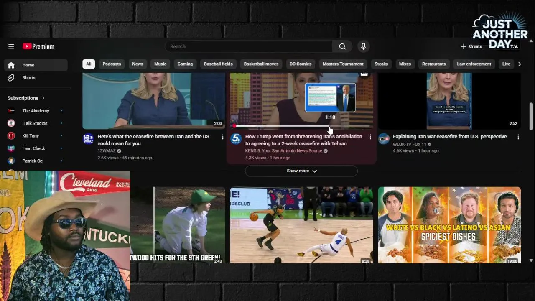Viewport: 535px width, 301px height.
Task: Select the Live filter chip
Action: 506,64
